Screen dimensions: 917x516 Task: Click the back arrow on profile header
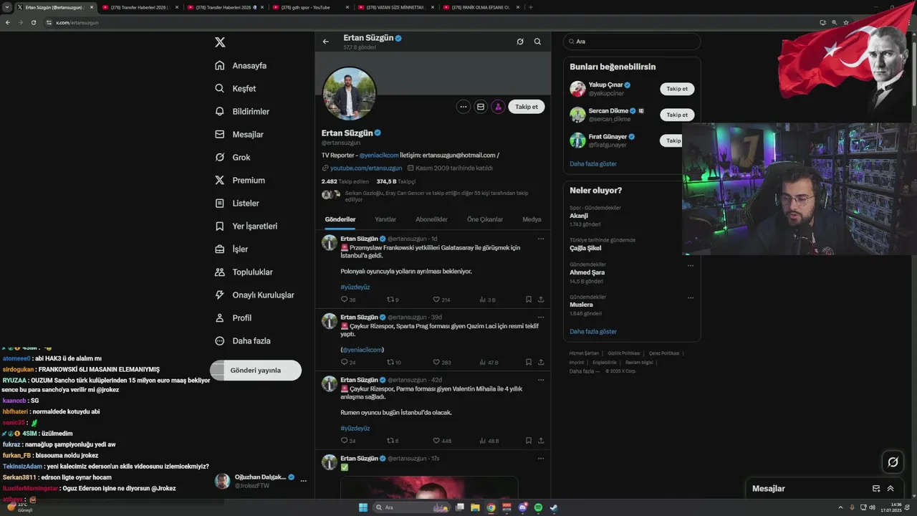(x=326, y=42)
